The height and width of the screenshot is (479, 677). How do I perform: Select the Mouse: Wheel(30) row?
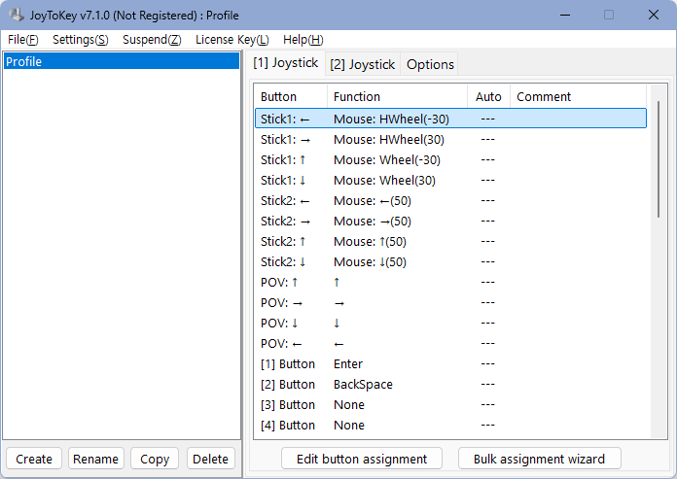click(450, 180)
